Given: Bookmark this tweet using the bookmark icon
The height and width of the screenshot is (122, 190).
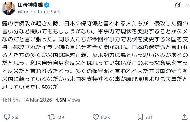Looking at the screenshot, I should click(x=140, y=117).
